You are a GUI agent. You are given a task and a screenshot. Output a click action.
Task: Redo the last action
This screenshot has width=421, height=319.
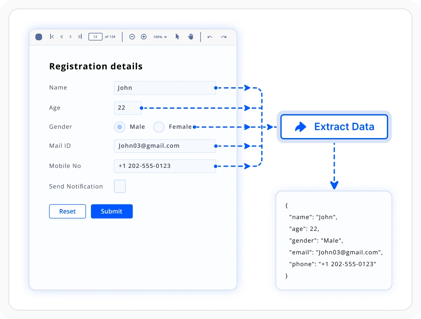point(224,37)
